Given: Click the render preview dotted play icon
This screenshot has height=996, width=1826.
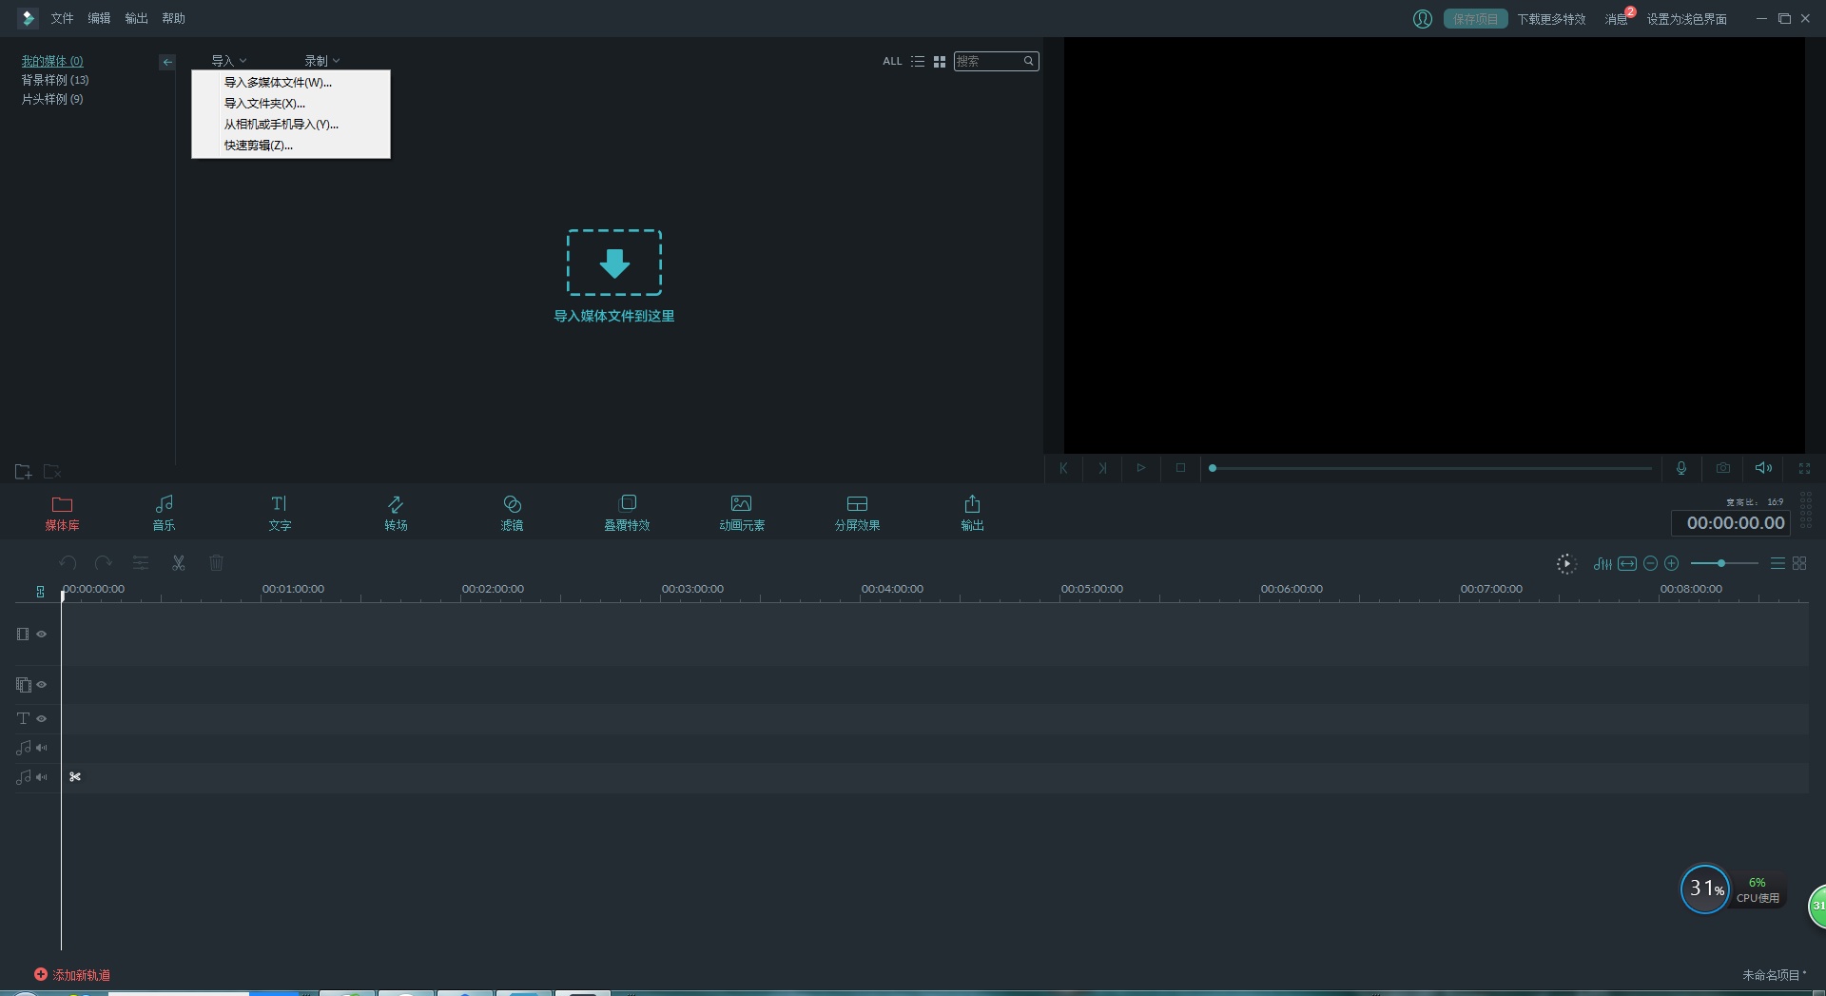Looking at the screenshot, I should 1566,564.
